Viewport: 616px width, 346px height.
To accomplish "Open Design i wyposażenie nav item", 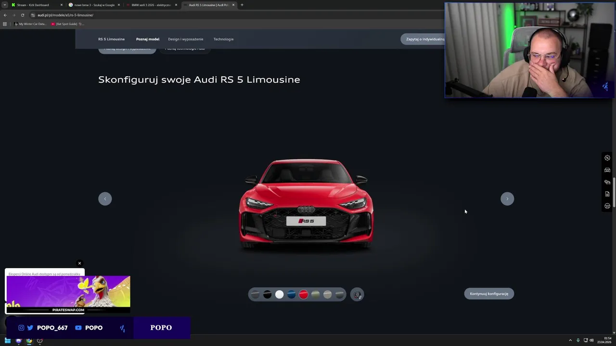I will pos(185,39).
